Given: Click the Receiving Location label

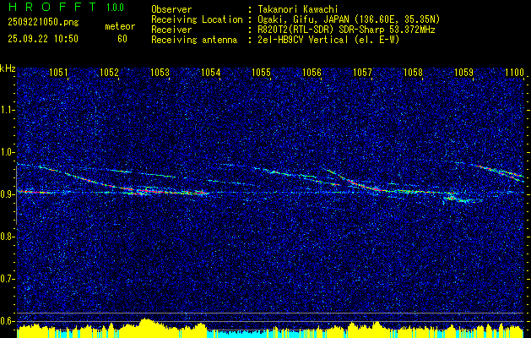Looking at the screenshot, I should pos(197,19).
